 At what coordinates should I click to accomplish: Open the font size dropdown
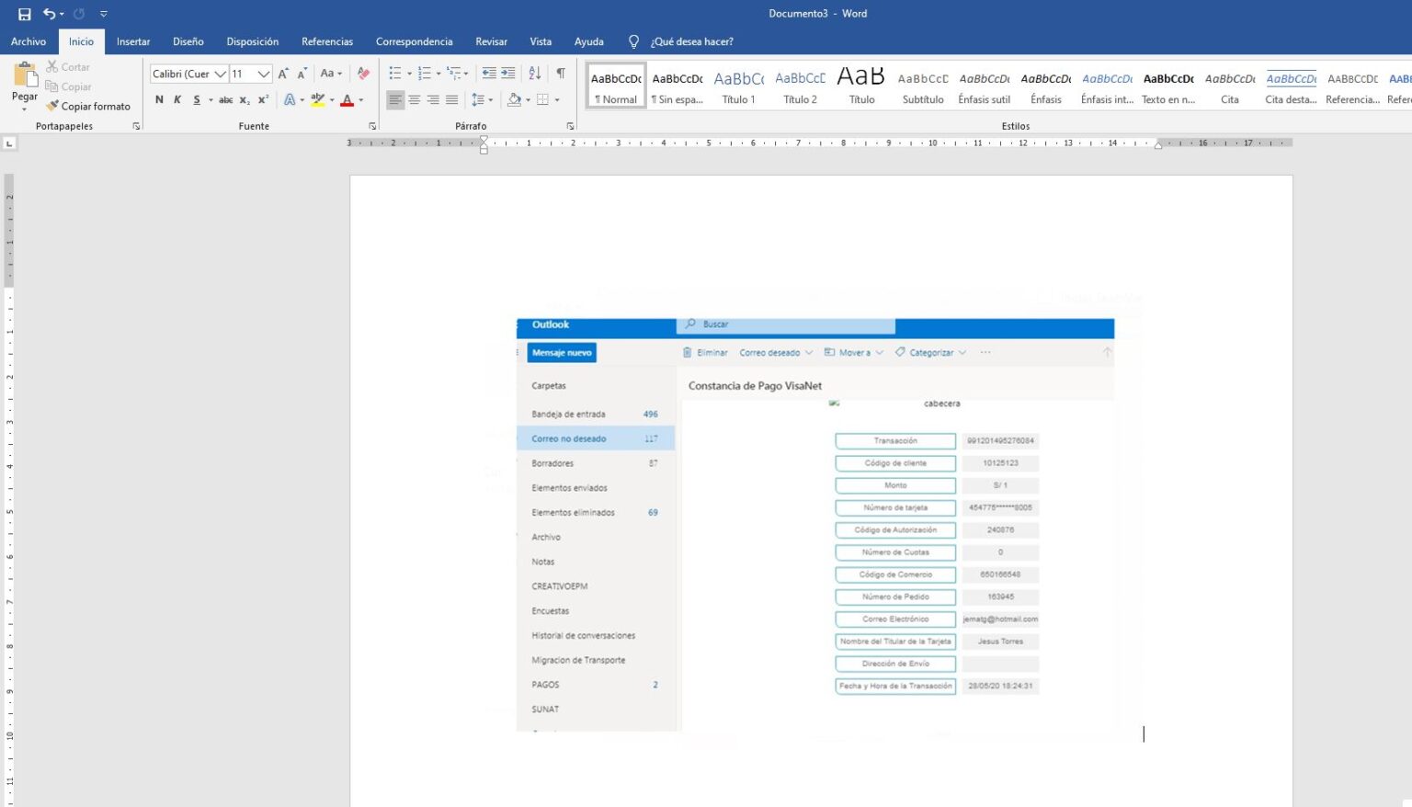click(x=264, y=74)
